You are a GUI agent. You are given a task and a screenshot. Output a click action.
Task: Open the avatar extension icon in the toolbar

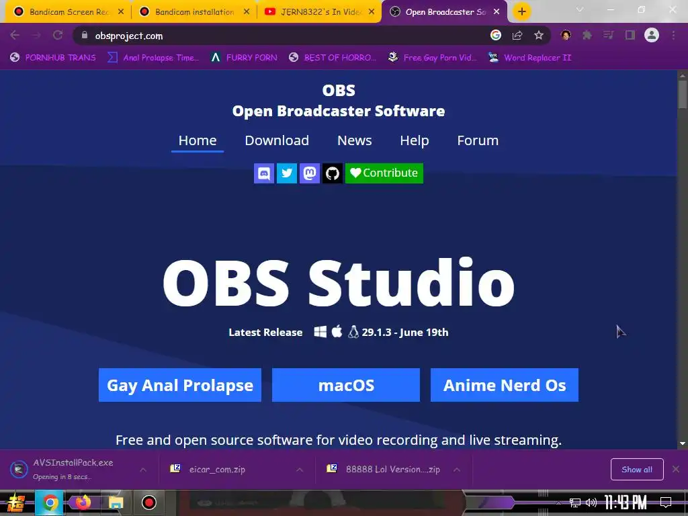pyautogui.click(x=566, y=35)
